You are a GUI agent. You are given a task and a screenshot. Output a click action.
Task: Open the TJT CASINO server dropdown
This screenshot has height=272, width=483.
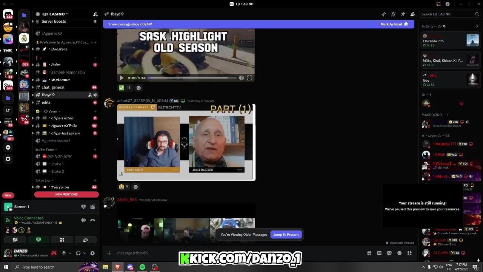(x=52, y=14)
